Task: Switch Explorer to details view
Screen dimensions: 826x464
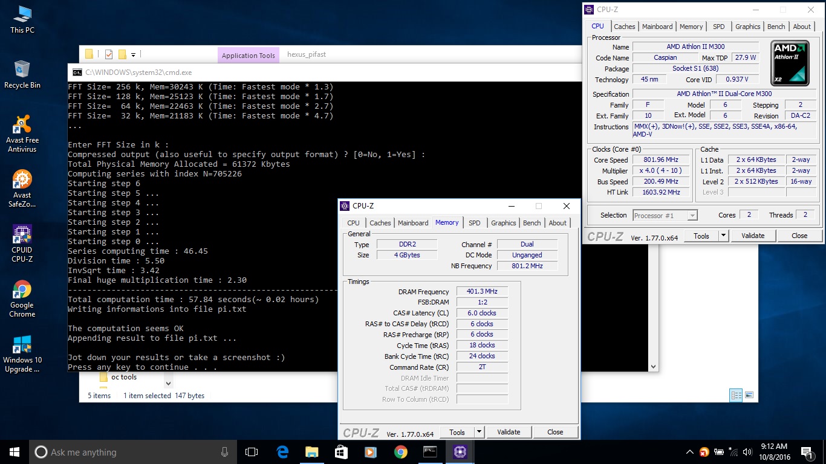Action: pos(736,395)
